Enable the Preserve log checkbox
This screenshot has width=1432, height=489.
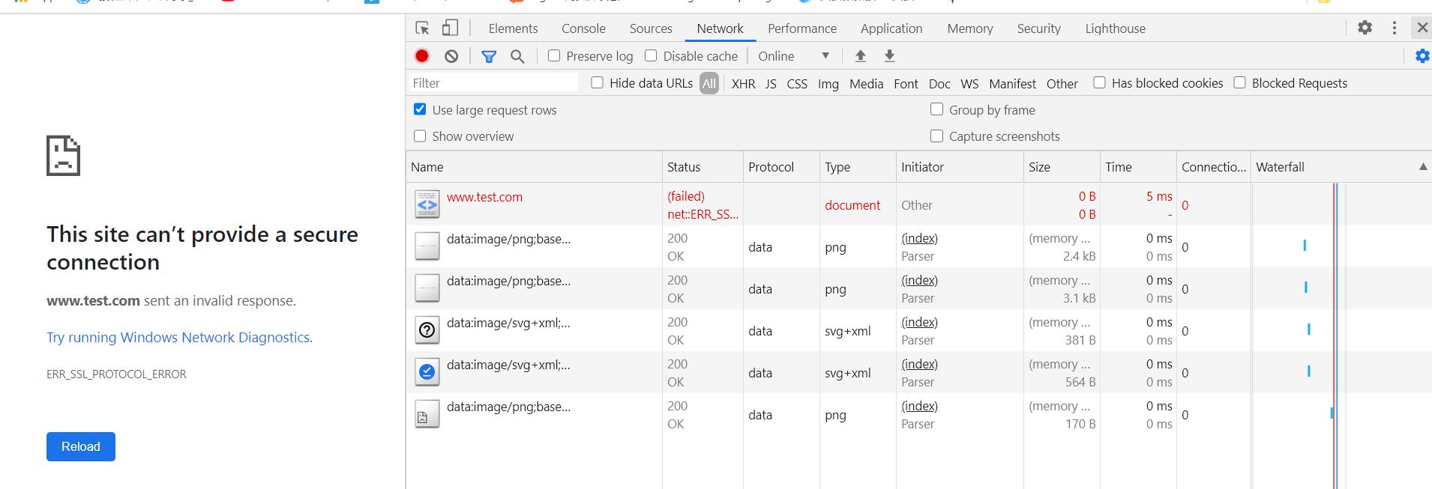point(554,55)
